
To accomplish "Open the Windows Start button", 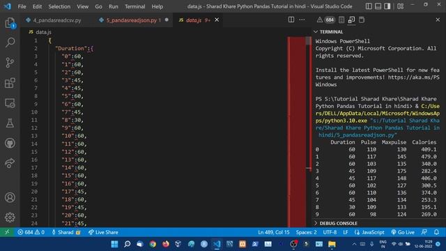I will click(x=114, y=244).
